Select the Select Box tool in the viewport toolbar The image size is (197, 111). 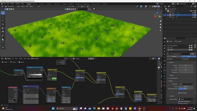3,13
